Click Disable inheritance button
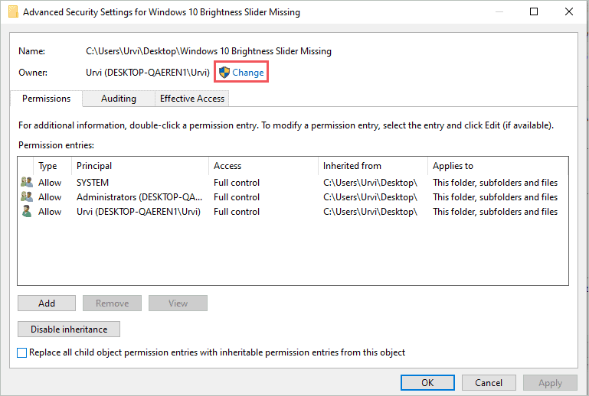 pos(69,329)
